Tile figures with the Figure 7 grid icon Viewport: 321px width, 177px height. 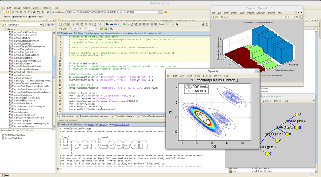point(285,17)
